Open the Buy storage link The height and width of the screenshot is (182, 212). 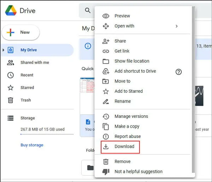pyautogui.click(x=32, y=145)
